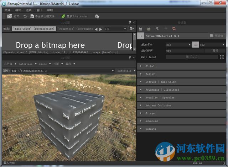Open the 2D view display options icon

(132, 29)
